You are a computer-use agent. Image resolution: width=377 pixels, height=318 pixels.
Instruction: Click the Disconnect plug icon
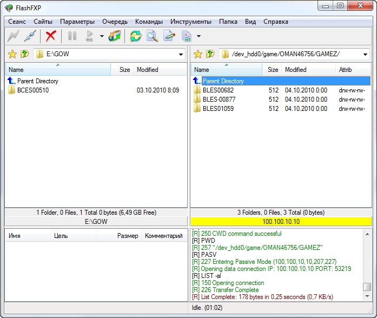coord(30,36)
